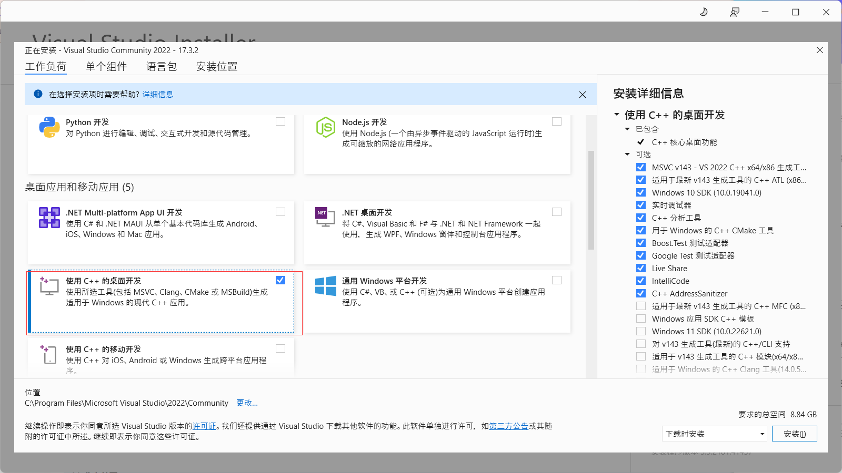Close the workload installation dialog
This screenshot has height=473, width=842.
click(x=819, y=50)
